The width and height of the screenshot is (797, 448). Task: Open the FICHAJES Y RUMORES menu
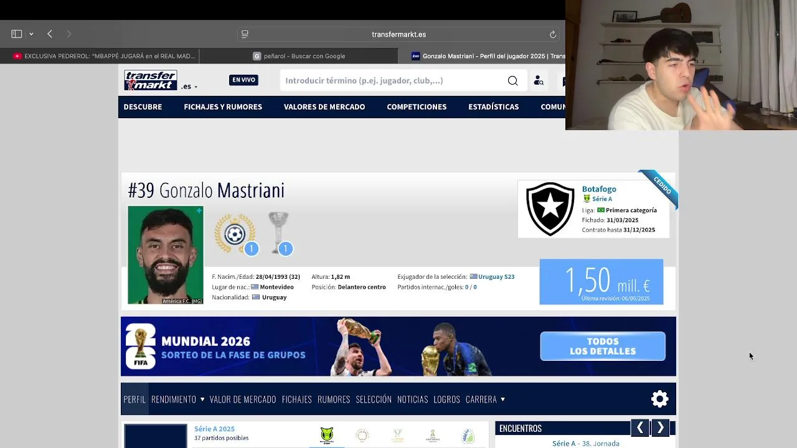pyautogui.click(x=223, y=107)
